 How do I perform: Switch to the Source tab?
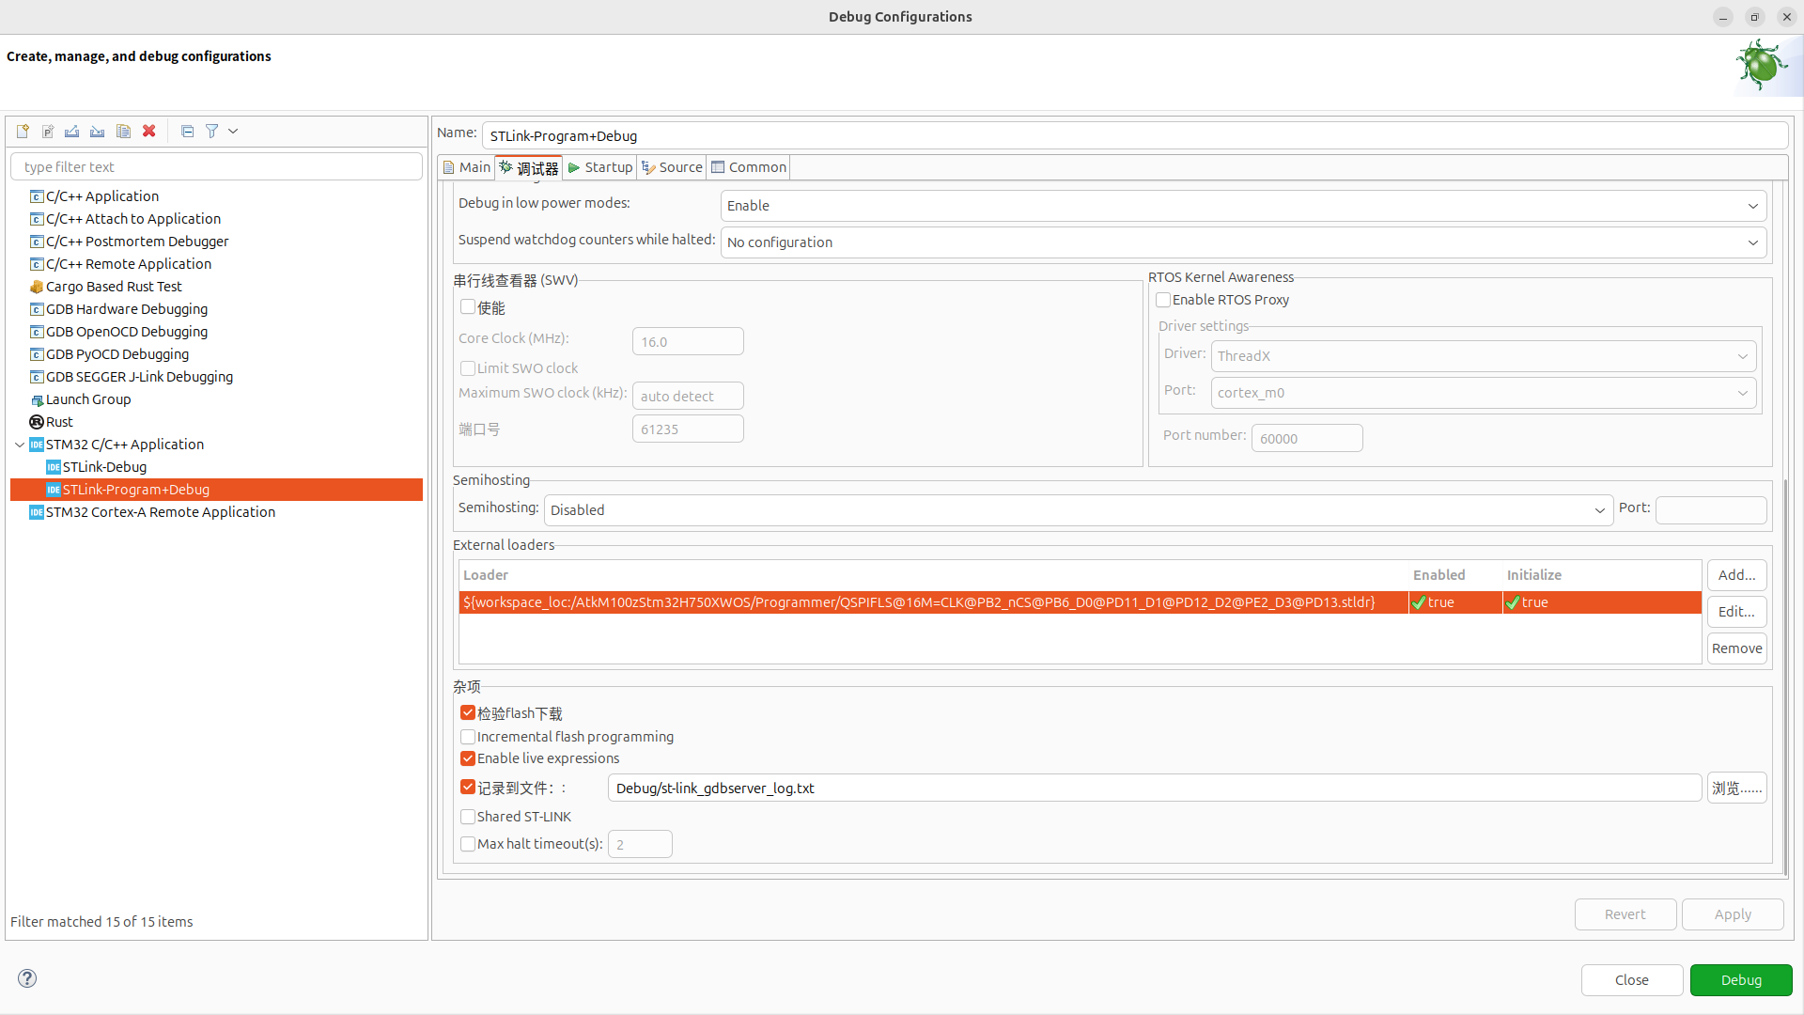(672, 167)
